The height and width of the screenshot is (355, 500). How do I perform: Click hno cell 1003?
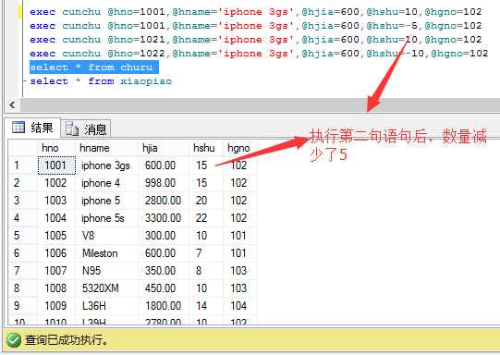point(55,201)
